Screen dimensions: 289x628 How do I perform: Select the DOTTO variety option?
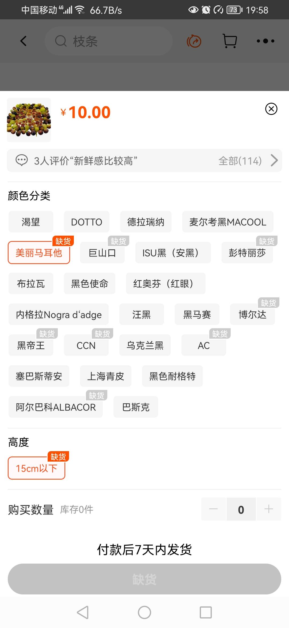pos(86,222)
